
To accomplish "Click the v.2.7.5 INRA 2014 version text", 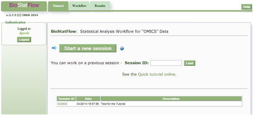I will point(22,15).
